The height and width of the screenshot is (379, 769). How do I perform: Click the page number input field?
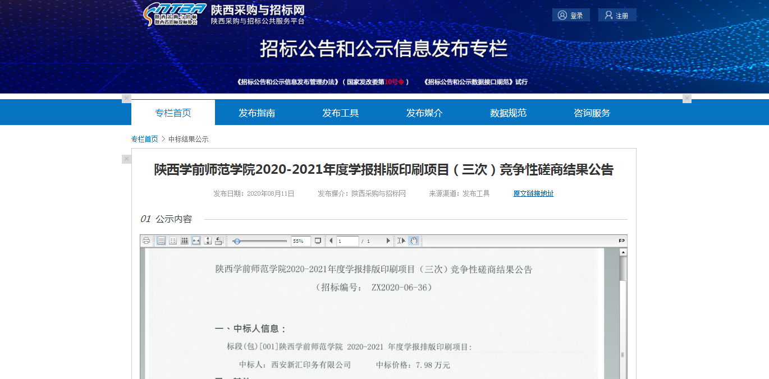[x=347, y=241]
